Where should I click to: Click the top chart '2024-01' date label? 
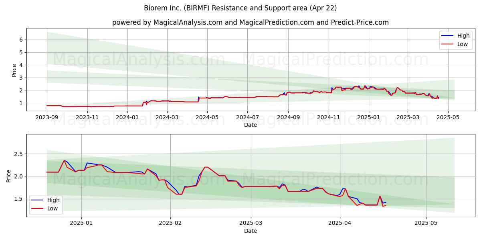[x=127, y=118]
